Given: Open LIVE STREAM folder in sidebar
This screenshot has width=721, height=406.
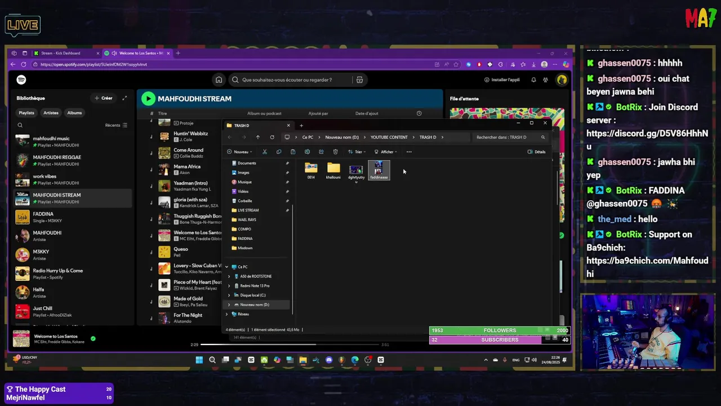Looking at the screenshot, I should pos(248,210).
